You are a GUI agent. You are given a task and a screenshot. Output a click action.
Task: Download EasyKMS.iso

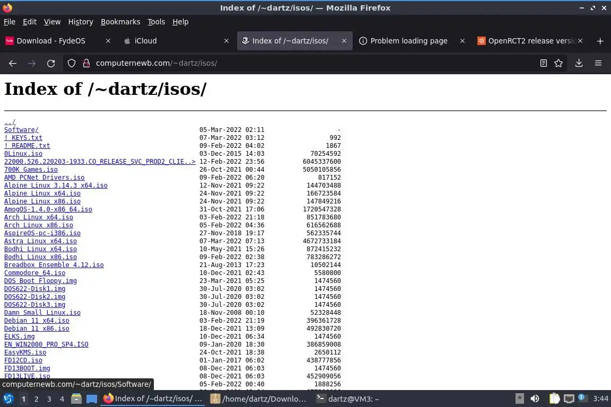click(x=25, y=352)
